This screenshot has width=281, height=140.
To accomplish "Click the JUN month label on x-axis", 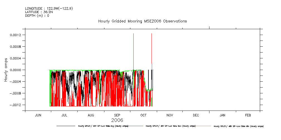I will (x=38, y=115).
